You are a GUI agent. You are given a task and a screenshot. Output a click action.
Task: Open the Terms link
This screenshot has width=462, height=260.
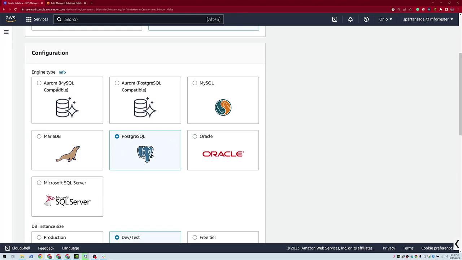click(x=408, y=248)
